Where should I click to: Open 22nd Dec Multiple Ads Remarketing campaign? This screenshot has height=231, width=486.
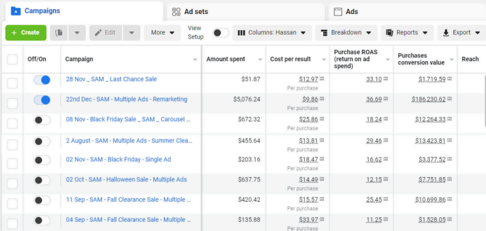point(127,100)
